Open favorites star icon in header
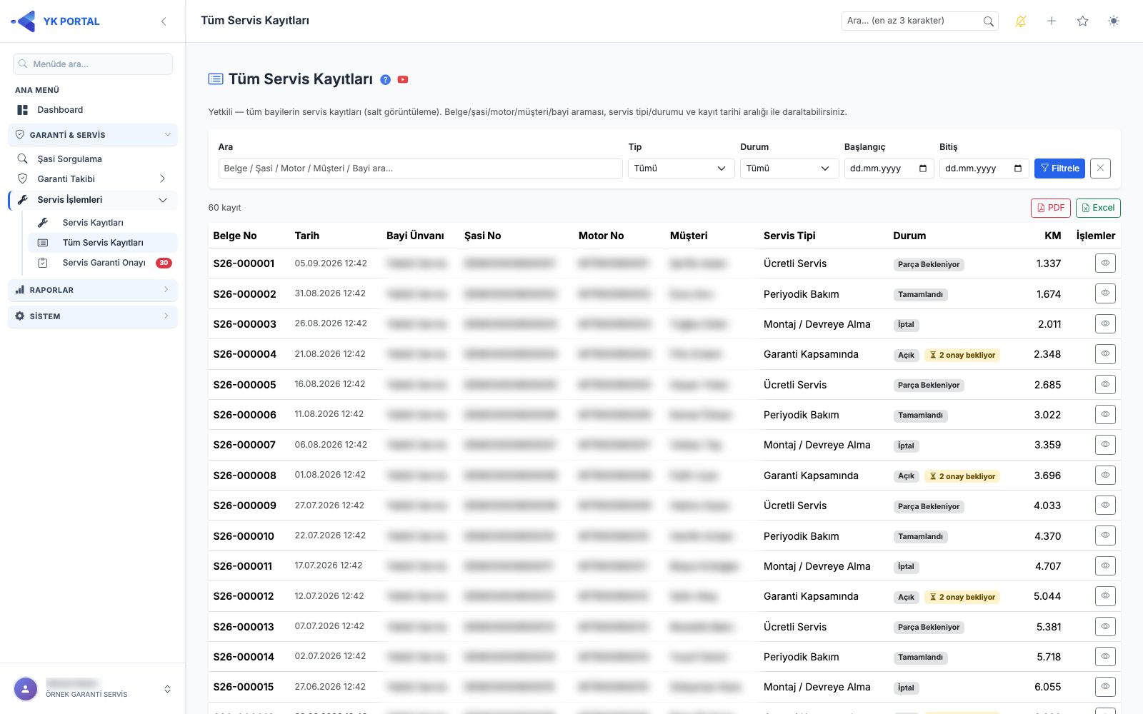Viewport: 1143px width, 714px height. pyautogui.click(x=1083, y=21)
